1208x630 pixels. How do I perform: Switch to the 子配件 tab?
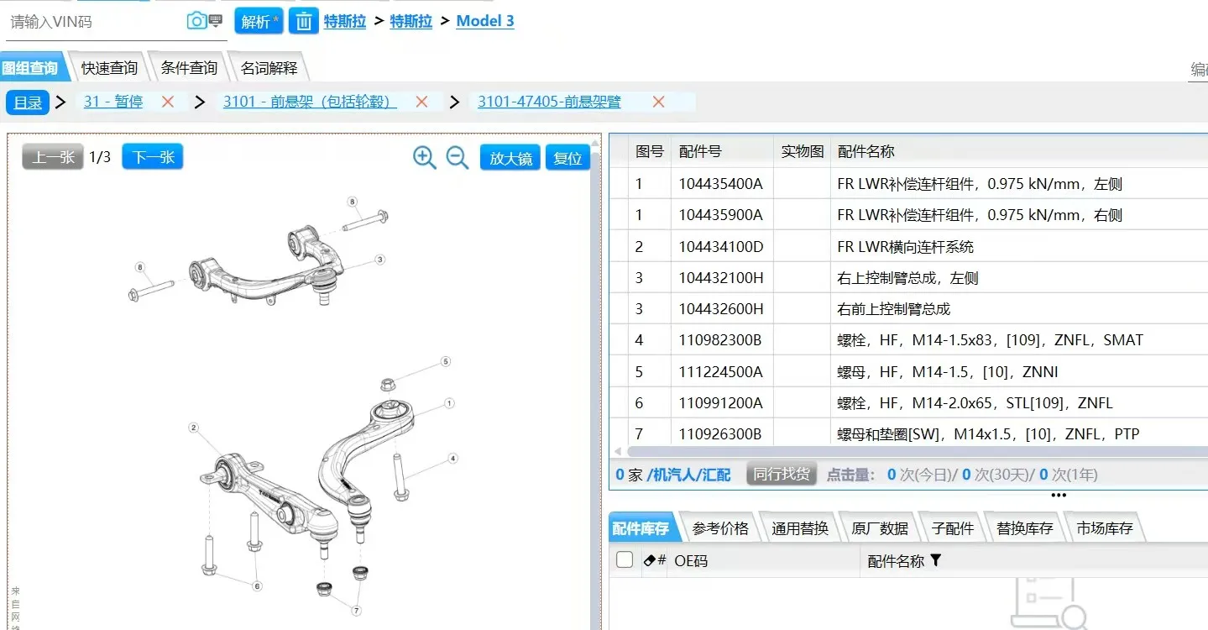click(x=953, y=528)
